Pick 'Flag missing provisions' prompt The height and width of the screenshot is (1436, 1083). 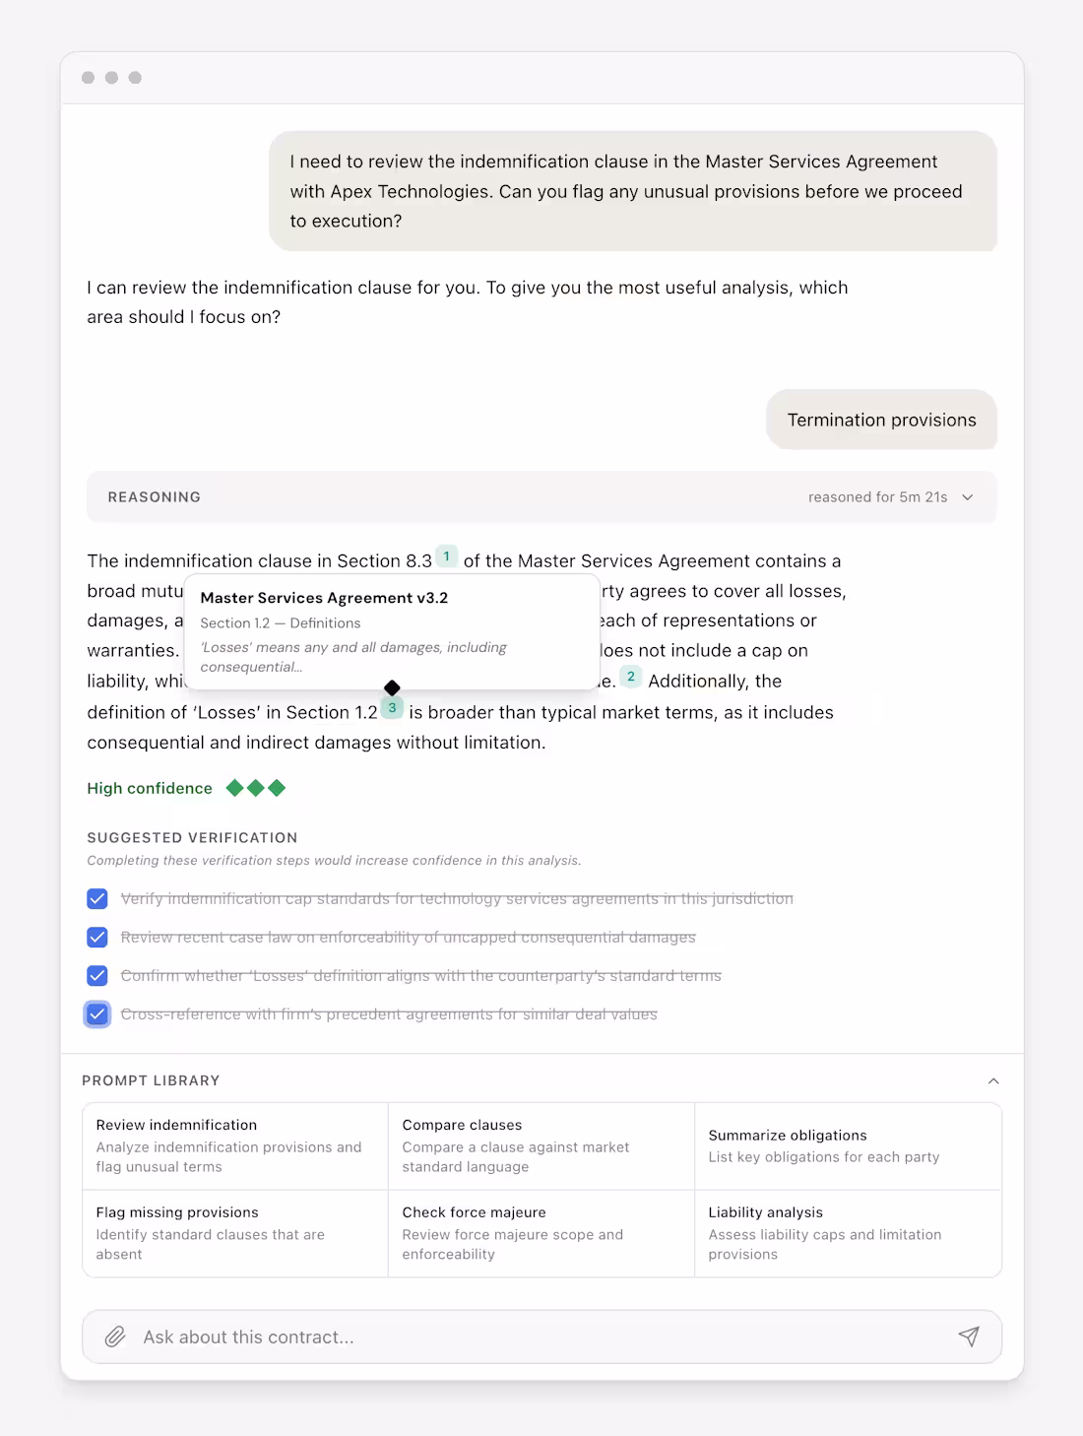[x=235, y=1233]
